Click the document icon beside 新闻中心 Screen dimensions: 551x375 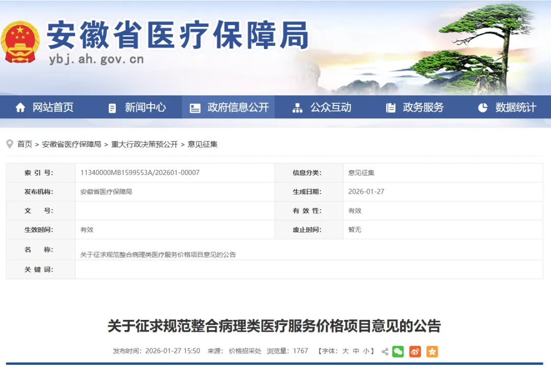click(112, 108)
